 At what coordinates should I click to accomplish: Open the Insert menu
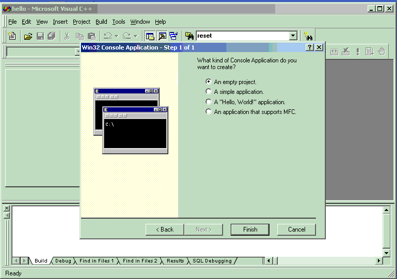[60, 22]
